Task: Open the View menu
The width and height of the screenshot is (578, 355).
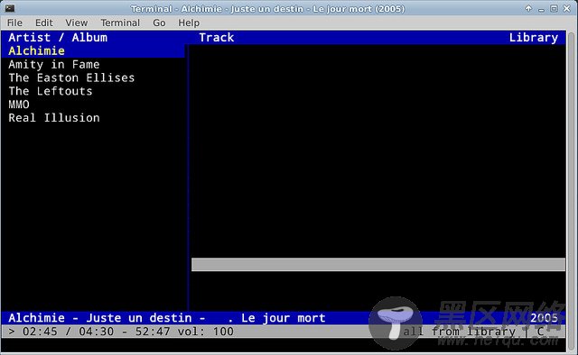Action: click(x=76, y=23)
